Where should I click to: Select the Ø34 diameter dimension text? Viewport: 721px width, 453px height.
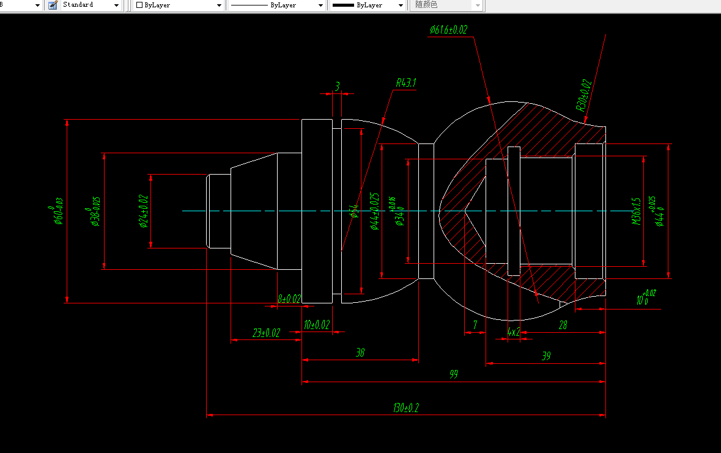pyautogui.click(x=398, y=211)
